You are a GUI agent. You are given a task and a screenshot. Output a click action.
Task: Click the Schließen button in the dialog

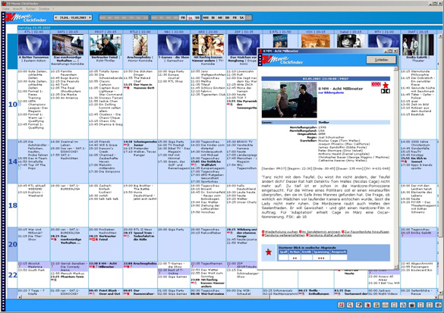tap(381, 60)
